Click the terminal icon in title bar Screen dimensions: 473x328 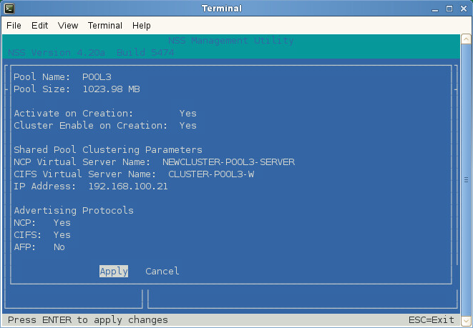9,8
